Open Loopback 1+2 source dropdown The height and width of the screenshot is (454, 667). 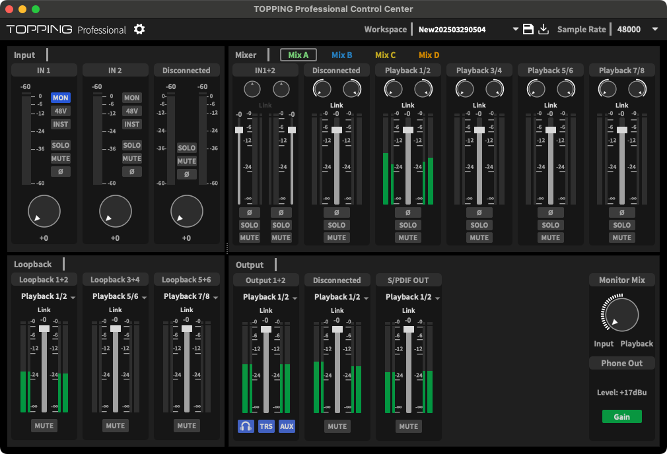point(73,297)
